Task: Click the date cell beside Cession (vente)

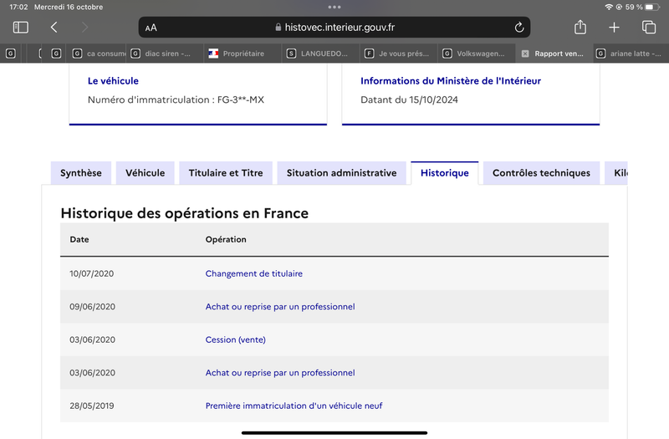Action: point(92,339)
